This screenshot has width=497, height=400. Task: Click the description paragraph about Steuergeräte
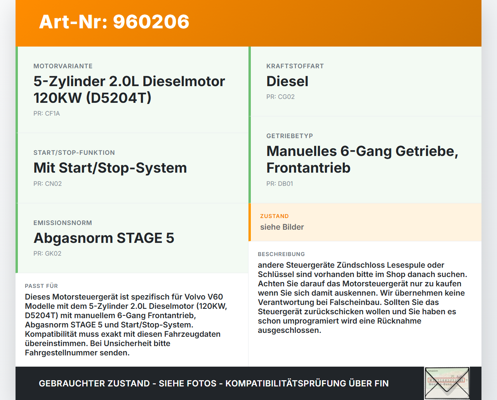click(362, 298)
